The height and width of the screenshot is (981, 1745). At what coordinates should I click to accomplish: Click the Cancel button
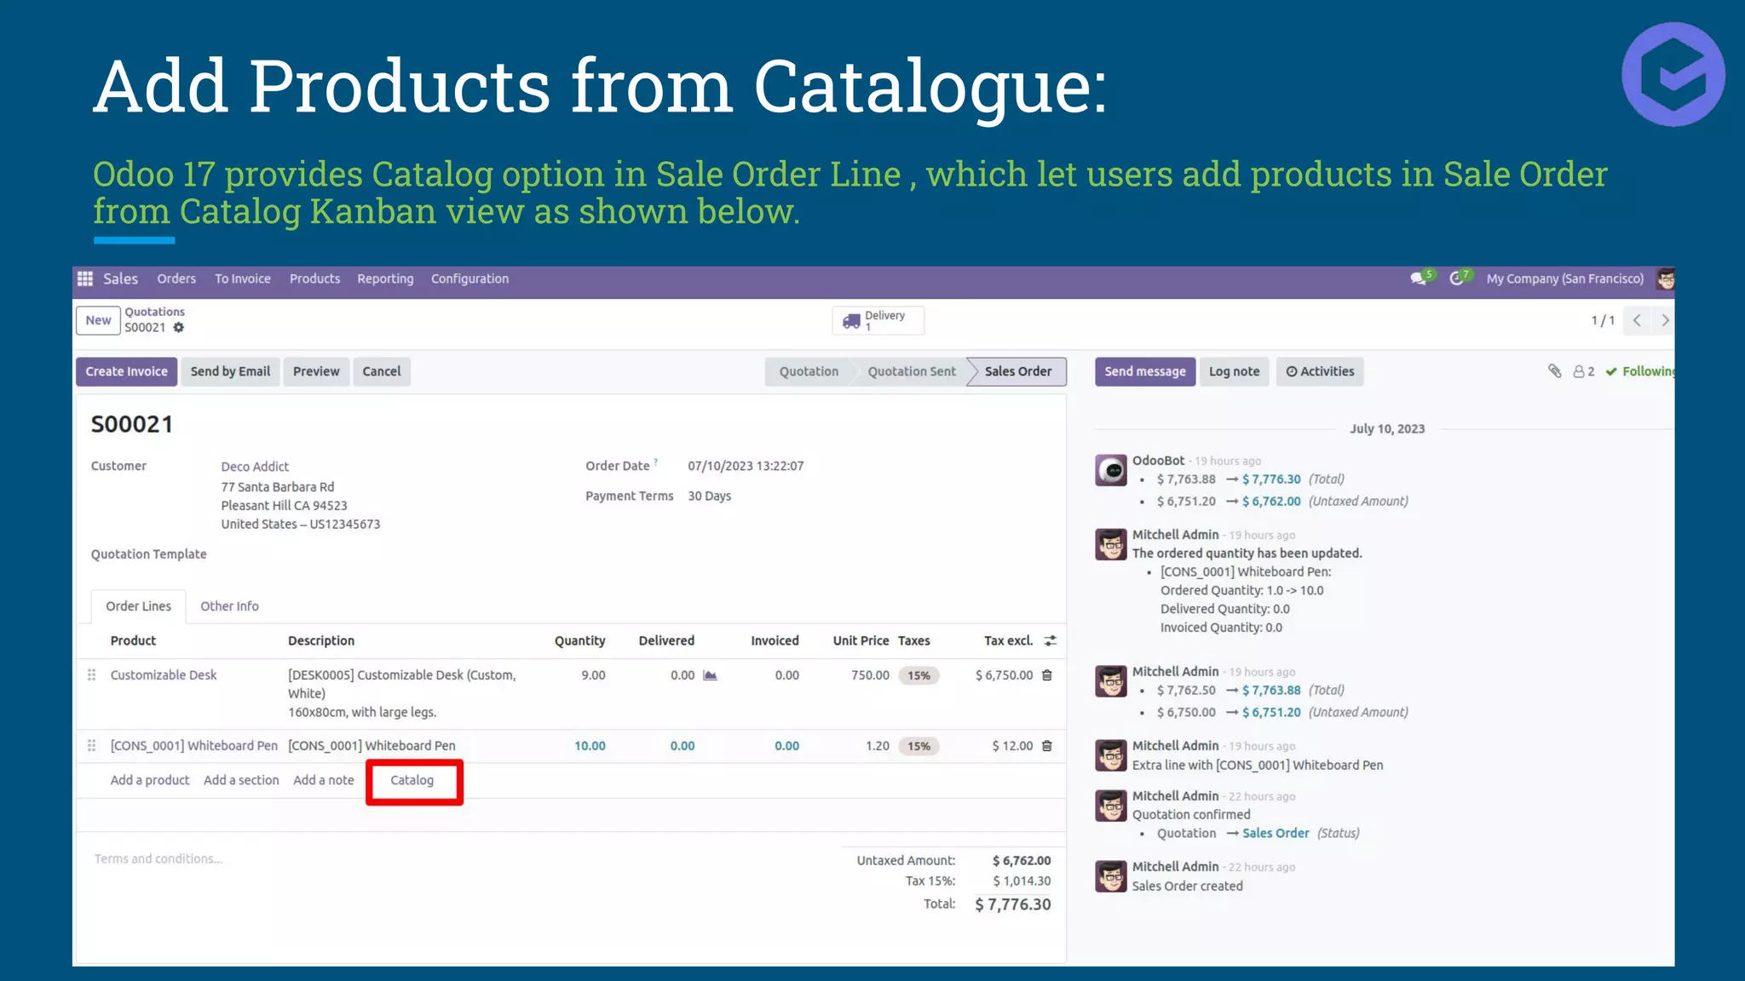click(x=382, y=371)
